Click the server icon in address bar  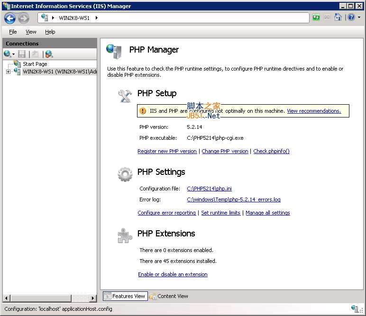pyautogui.click(x=45, y=18)
